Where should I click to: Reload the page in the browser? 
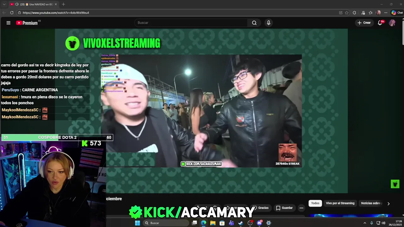click(12, 13)
